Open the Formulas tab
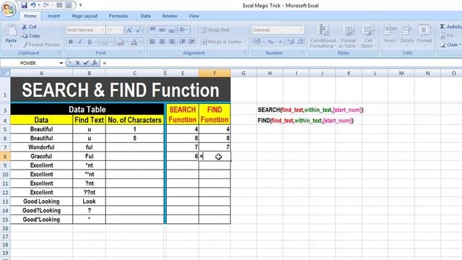 tap(118, 16)
